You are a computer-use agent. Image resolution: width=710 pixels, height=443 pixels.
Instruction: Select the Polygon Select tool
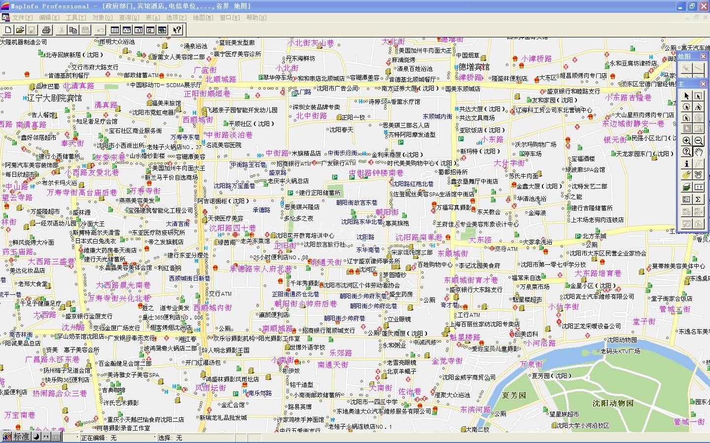(x=699, y=107)
